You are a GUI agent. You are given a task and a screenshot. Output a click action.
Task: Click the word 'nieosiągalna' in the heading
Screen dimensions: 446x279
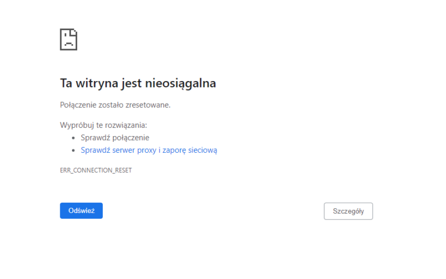pyautogui.click(x=185, y=83)
